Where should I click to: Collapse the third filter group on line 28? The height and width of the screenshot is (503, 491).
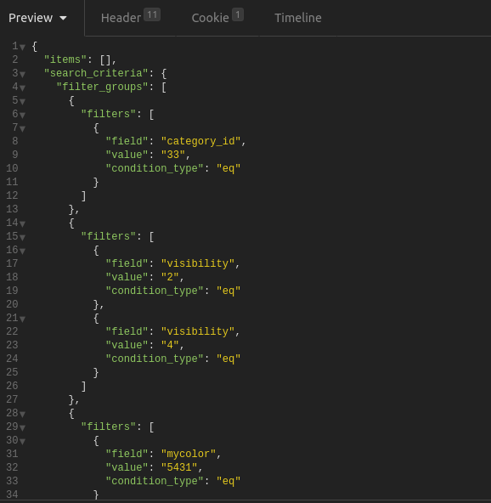coord(22,414)
